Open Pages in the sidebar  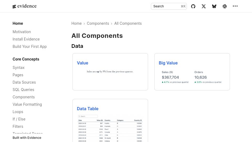coord(18,75)
